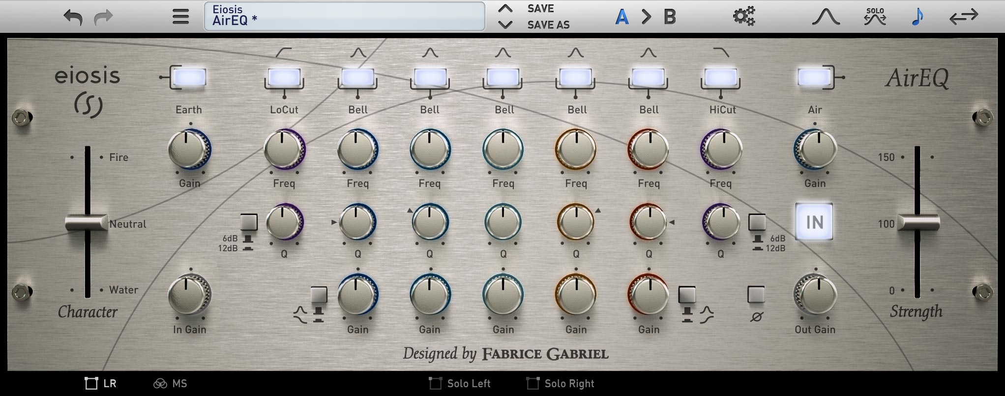Toggle the high shelf switch beside red Gain

687,294
